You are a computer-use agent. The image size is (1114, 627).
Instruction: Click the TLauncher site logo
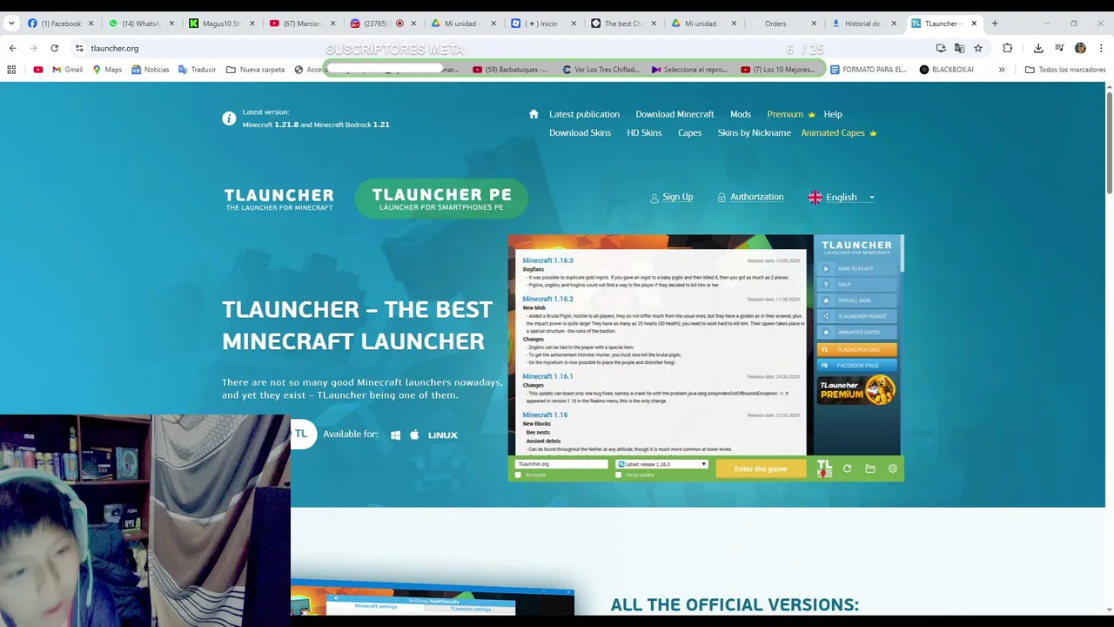(x=278, y=199)
